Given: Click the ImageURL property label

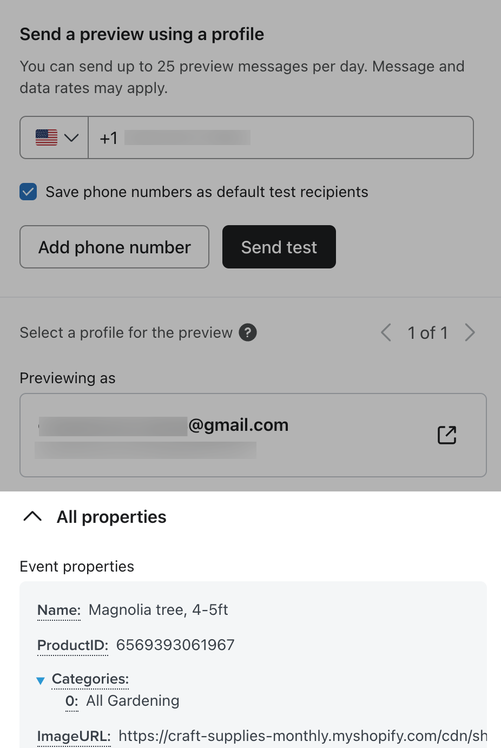Looking at the screenshot, I should (74, 736).
